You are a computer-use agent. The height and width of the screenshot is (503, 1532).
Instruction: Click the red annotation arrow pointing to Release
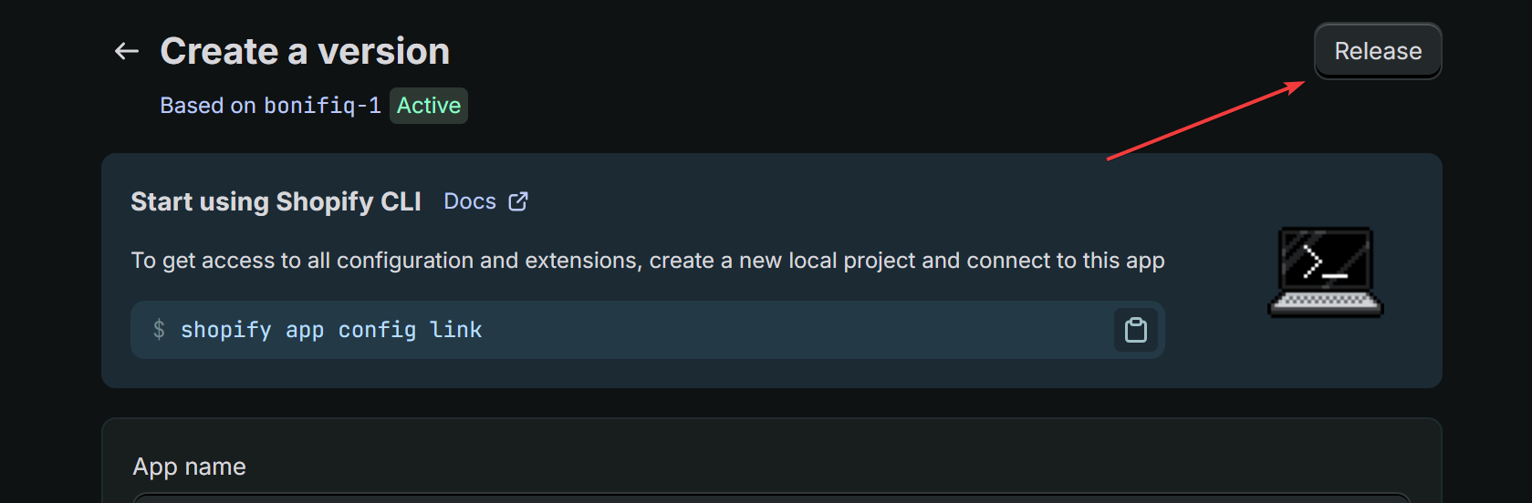(x=1205, y=120)
